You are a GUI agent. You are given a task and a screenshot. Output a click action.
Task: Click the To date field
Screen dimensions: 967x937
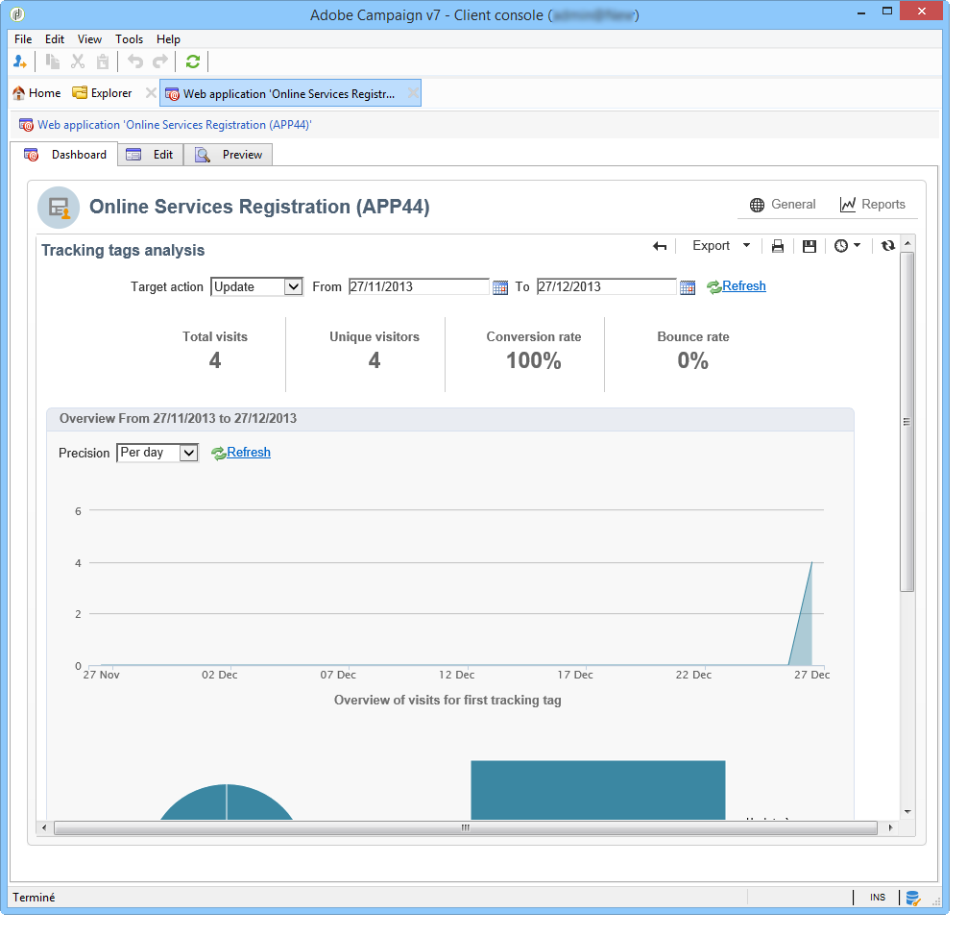606,286
